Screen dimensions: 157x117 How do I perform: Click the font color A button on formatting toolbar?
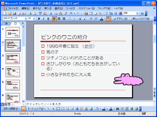pyautogui.click(x=101, y=19)
